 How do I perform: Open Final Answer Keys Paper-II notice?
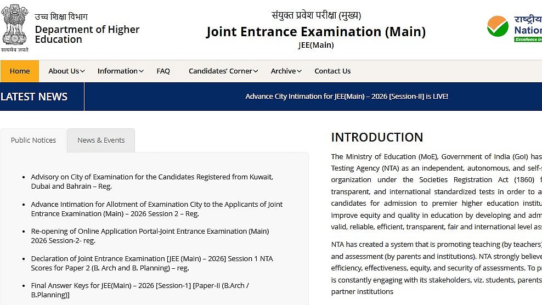(x=139, y=290)
